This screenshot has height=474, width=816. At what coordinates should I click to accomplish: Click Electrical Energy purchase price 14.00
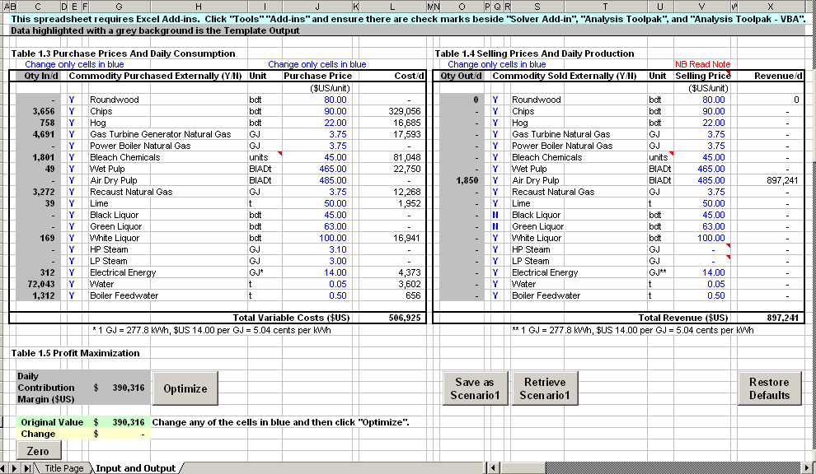[317, 272]
